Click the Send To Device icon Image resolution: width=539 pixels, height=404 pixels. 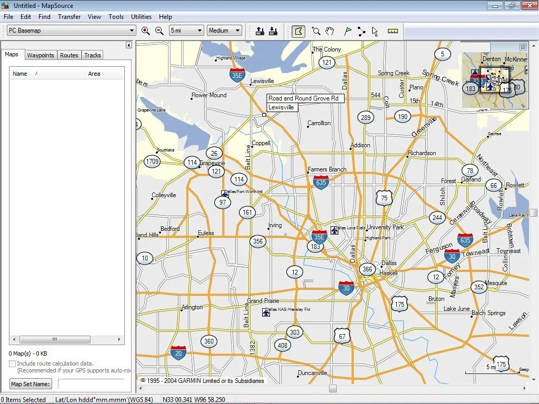260,31
